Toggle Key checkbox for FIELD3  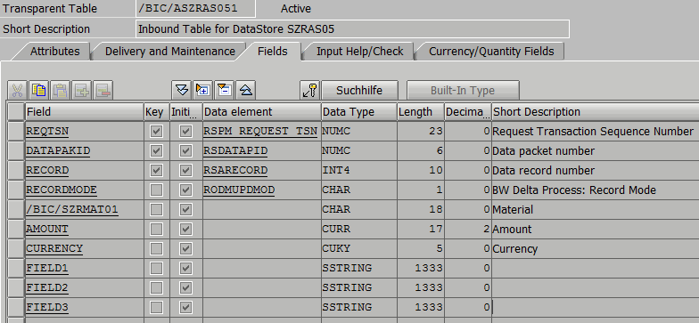157,308
